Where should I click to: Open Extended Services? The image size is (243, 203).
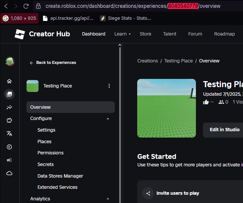pos(57,187)
